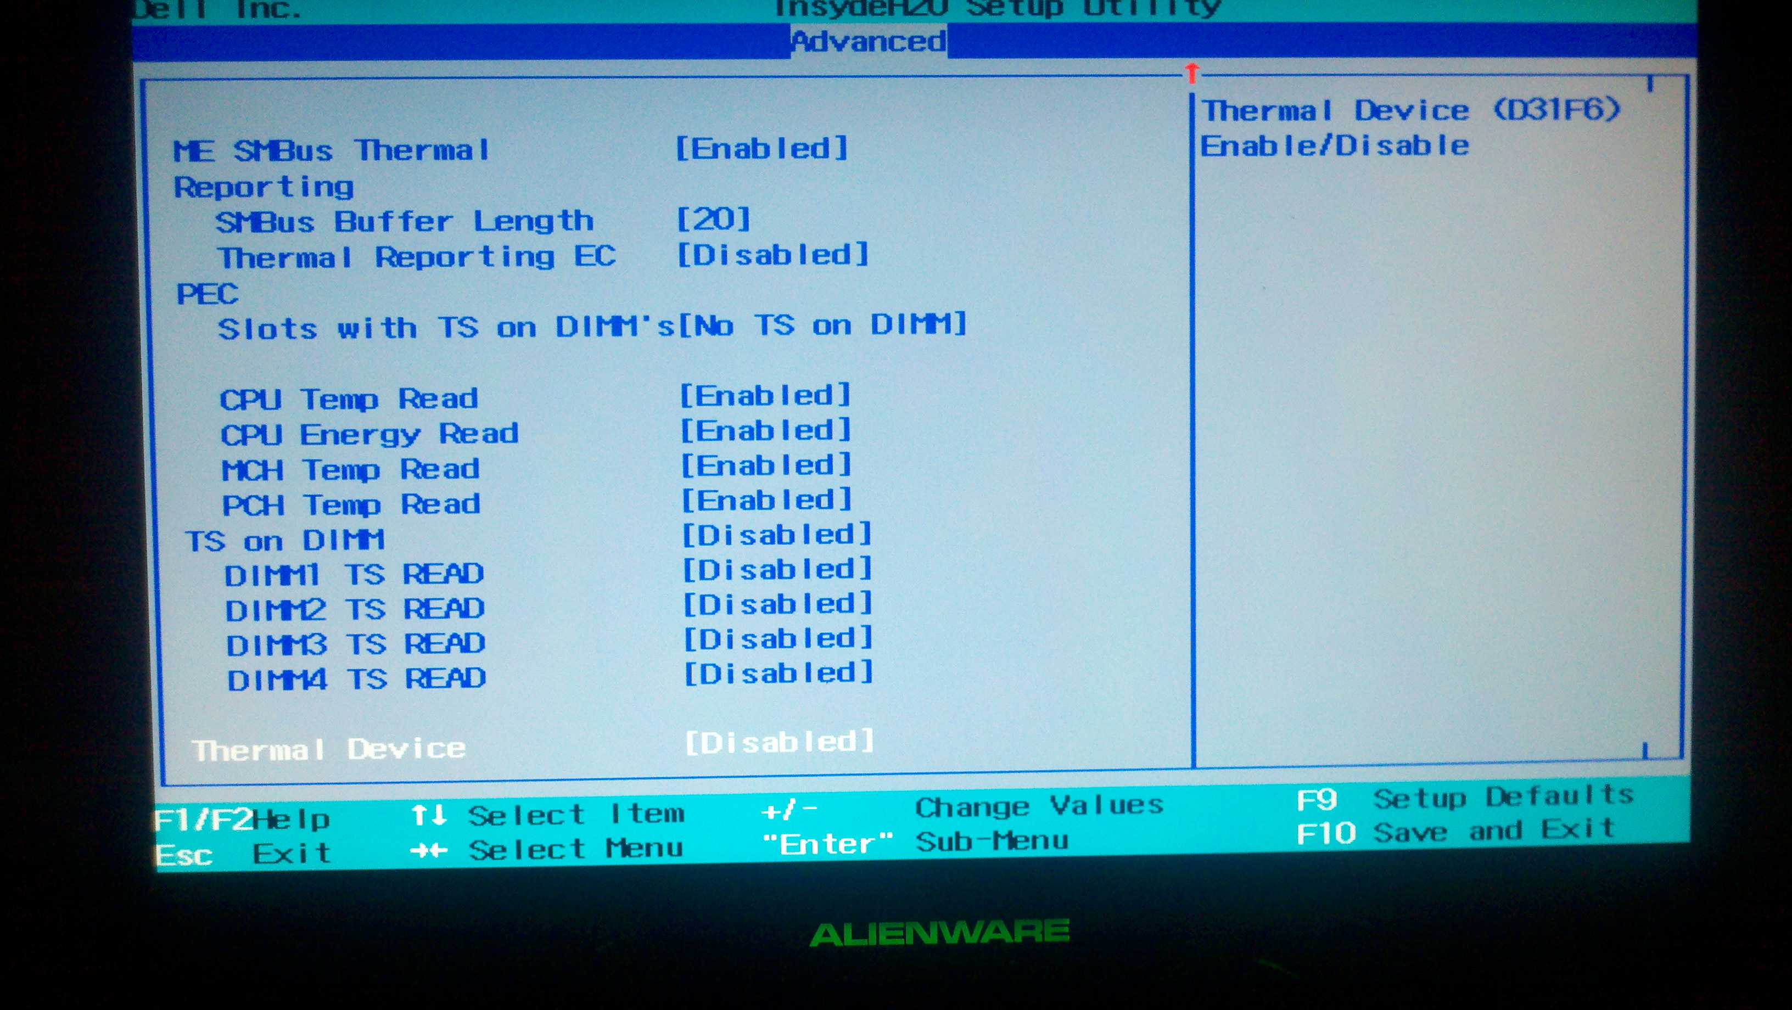1792x1010 pixels.
Task: Change DIMM3 TS READ value
Action: tap(779, 638)
